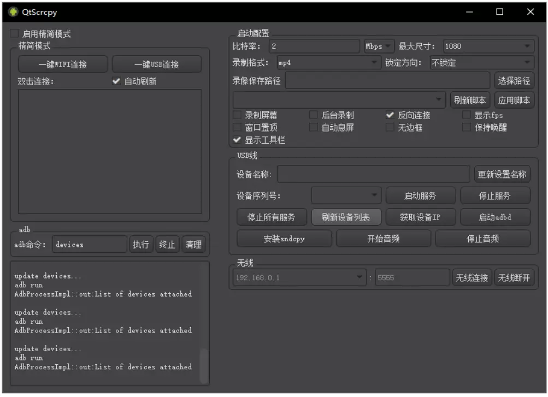Click the 启动adbd button
This screenshot has height=397, width=548.
495,217
